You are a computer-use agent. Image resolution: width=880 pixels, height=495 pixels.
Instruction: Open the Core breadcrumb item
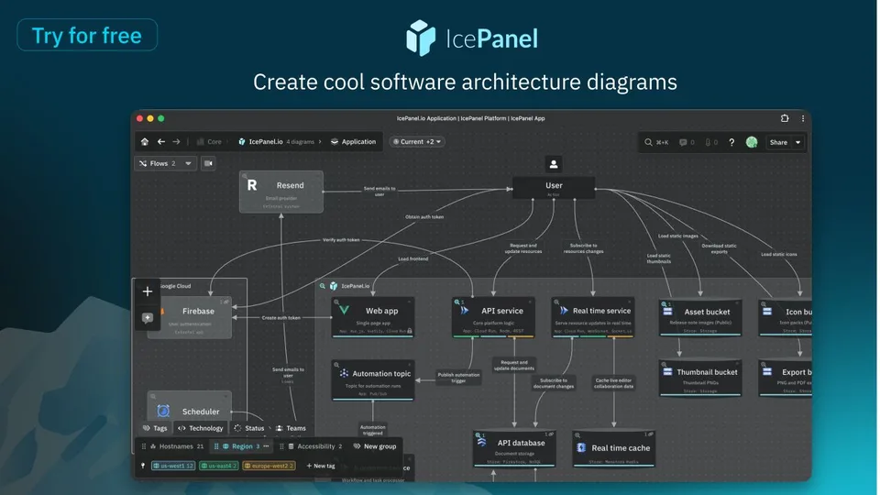tap(209, 142)
